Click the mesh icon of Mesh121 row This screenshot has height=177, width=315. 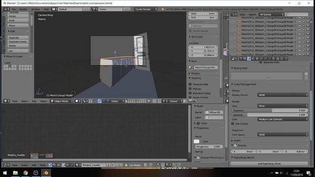[239, 26]
